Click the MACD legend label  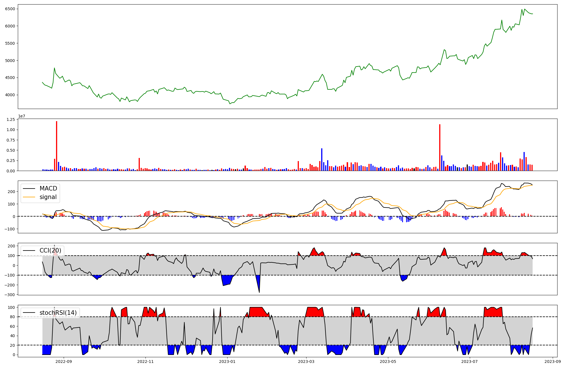click(48, 189)
